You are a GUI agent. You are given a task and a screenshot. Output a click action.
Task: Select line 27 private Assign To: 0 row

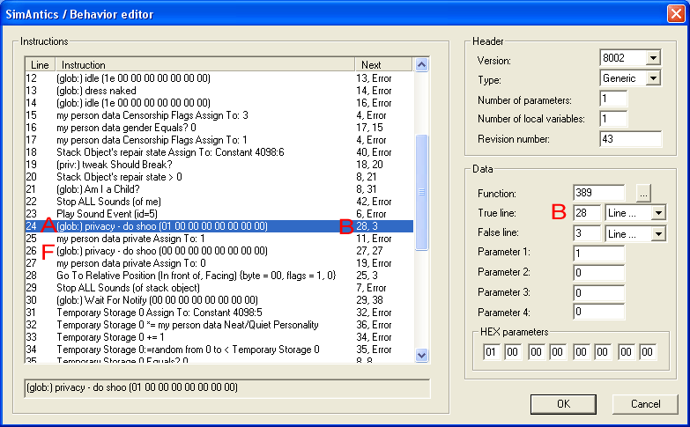coord(219,263)
